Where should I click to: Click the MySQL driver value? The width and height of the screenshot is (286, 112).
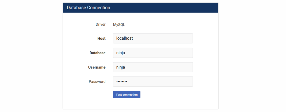119,25
